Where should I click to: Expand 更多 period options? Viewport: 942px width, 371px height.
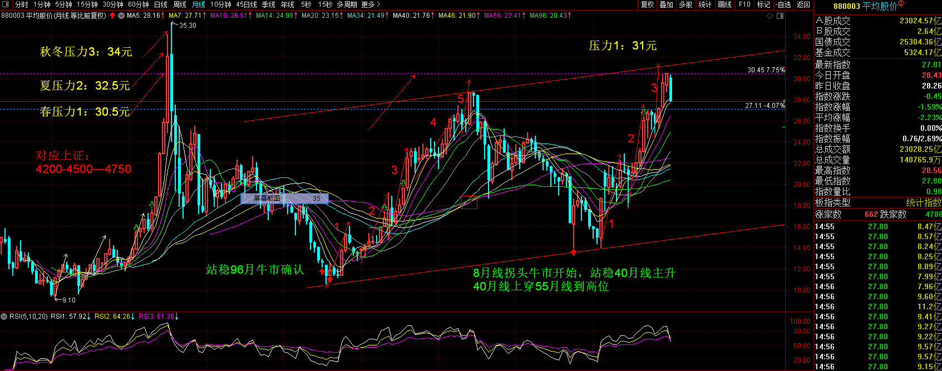click(371, 4)
